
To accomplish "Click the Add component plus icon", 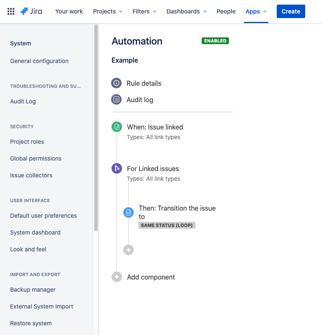I will pyautogui.click(x=117, y=277).
